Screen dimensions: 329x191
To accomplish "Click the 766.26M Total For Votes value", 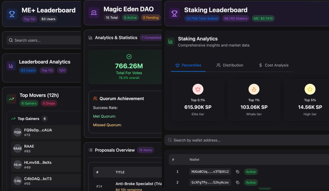I will click(129, 66).
